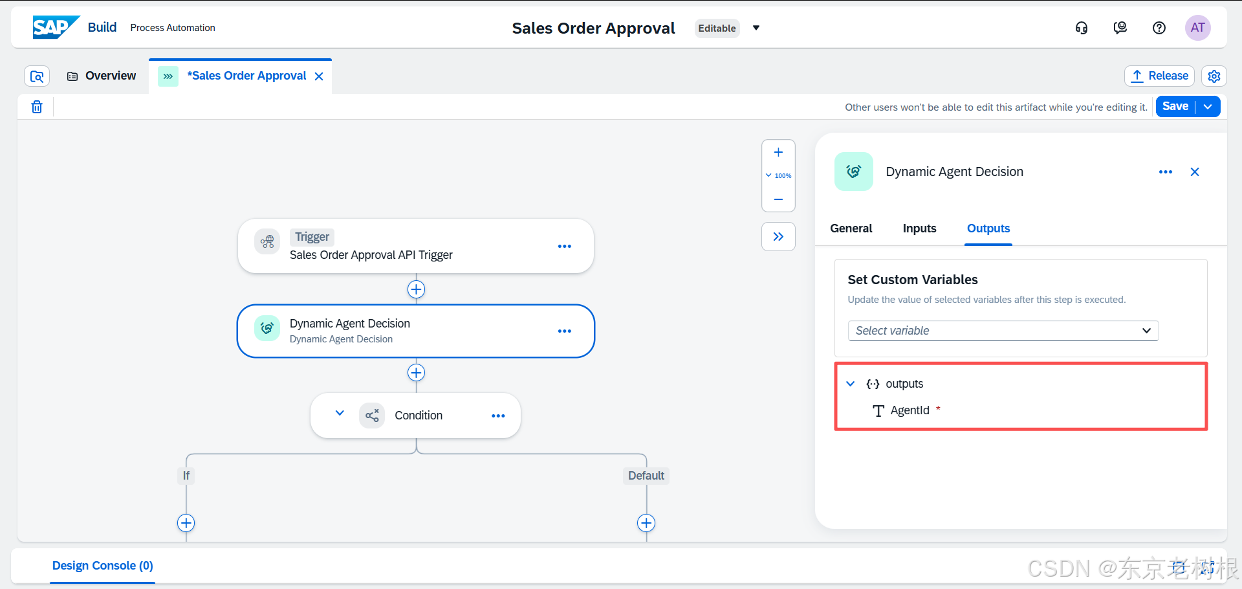Click the Condition step icon
The height and width of the screenshot is (589, 1242).
coord(372,416)
